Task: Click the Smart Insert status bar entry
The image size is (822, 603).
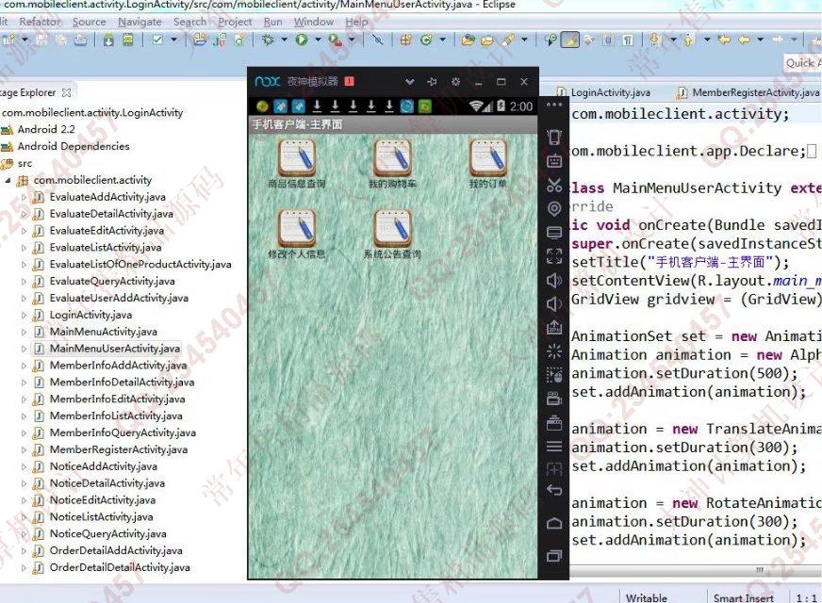Action: click(744, 597)
